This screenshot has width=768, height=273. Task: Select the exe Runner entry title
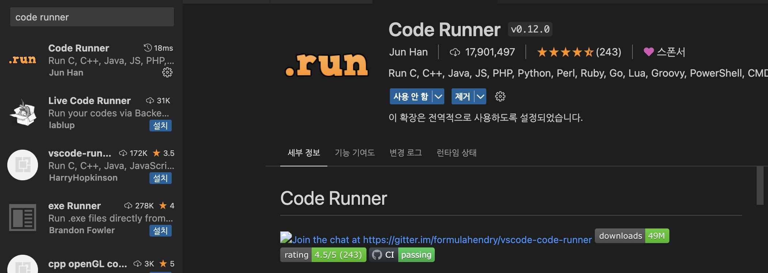click(75, 206)
